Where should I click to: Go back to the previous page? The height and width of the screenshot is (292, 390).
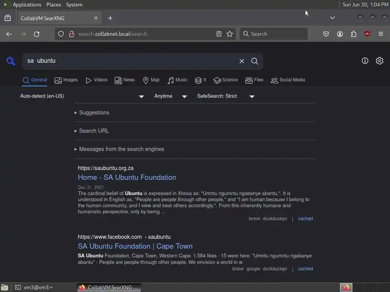[9, 34]
